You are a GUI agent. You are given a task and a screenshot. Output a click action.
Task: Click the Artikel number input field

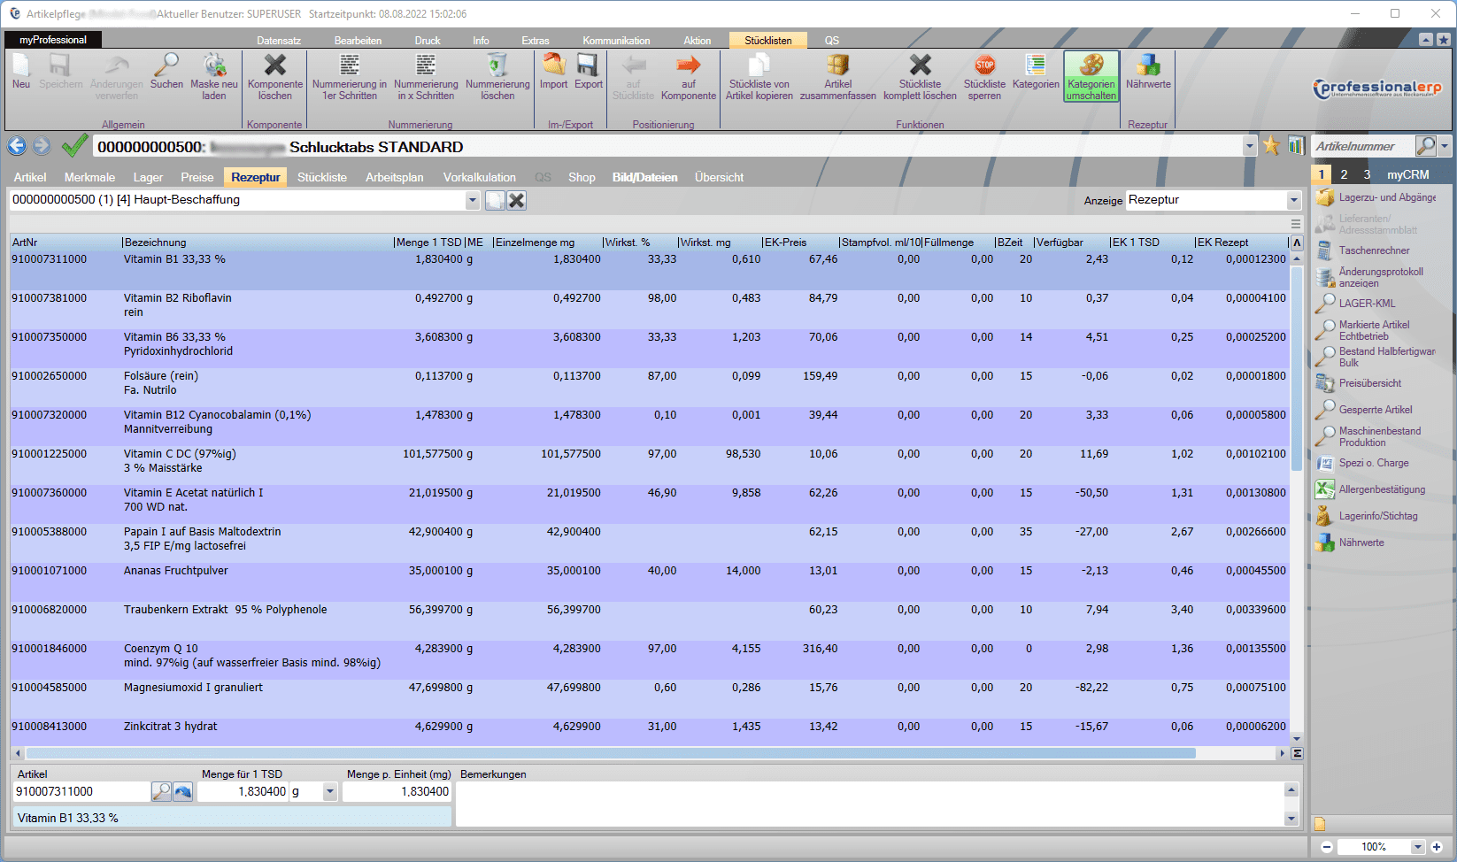point(81,792)
